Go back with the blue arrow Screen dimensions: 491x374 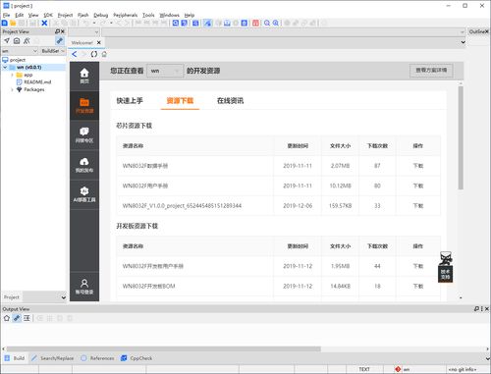pyautogui.click(x=75, y=54)
